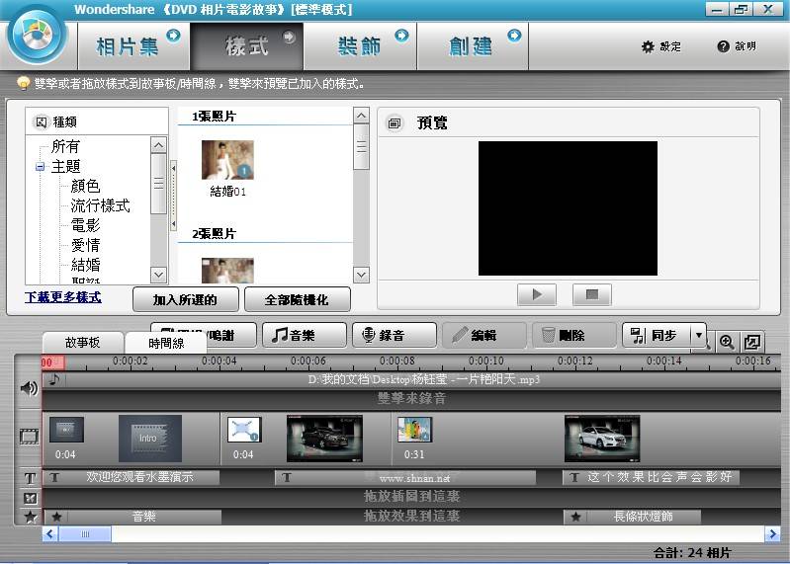This screenshot has width=790, height=564.
Task: Select the 欢迎您观看水墨演示 text clip
Action: coord(132,477)
